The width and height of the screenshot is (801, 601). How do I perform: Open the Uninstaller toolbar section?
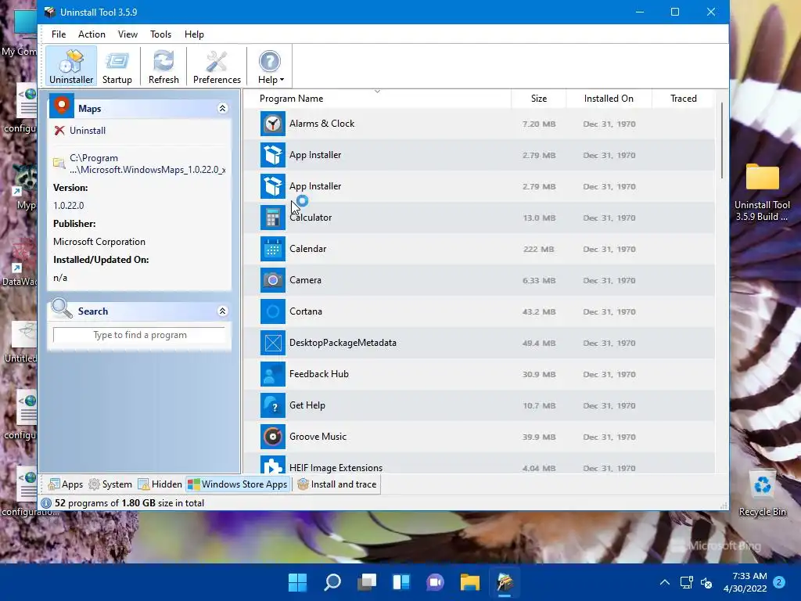click(71, 66)
